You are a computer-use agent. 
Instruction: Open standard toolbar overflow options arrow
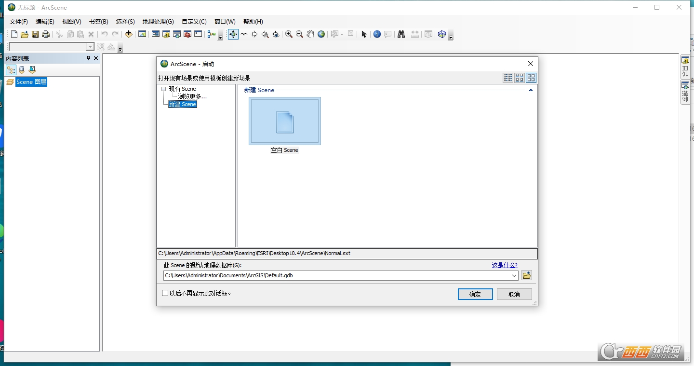coord(220,37)
